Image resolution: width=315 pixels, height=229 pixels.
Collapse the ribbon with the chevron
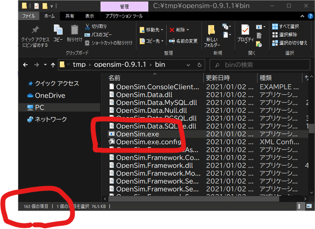[x=302, y=16]
